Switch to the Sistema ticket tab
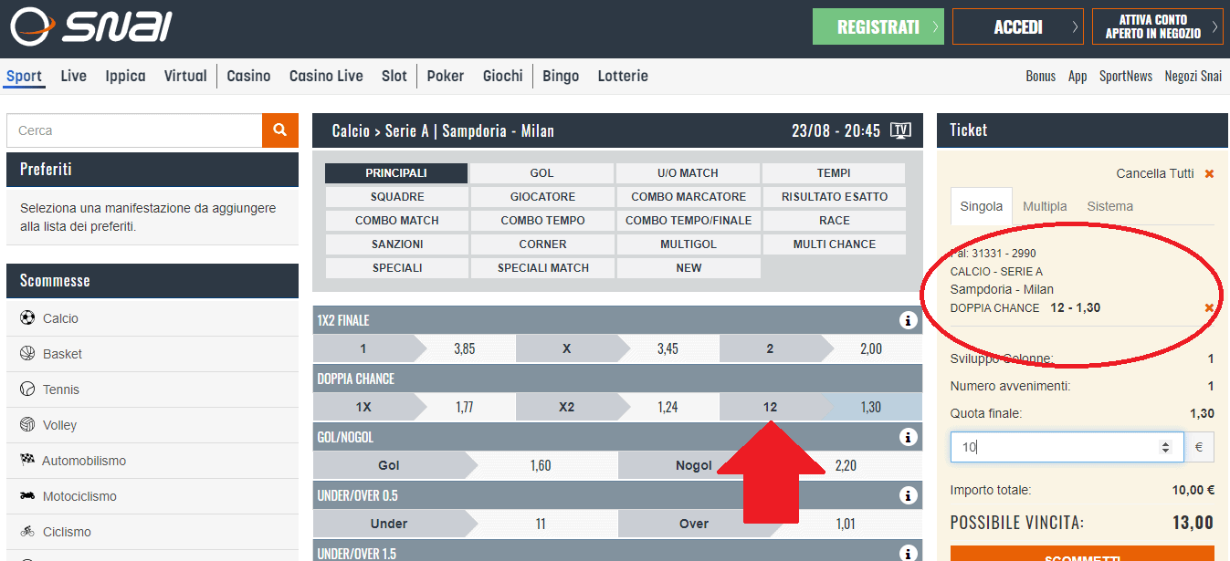 [1109, 206]
